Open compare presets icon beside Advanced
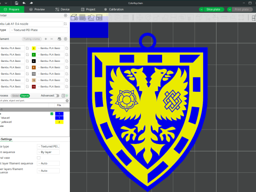This screenshot has height=192, width=256. point(67,95)
